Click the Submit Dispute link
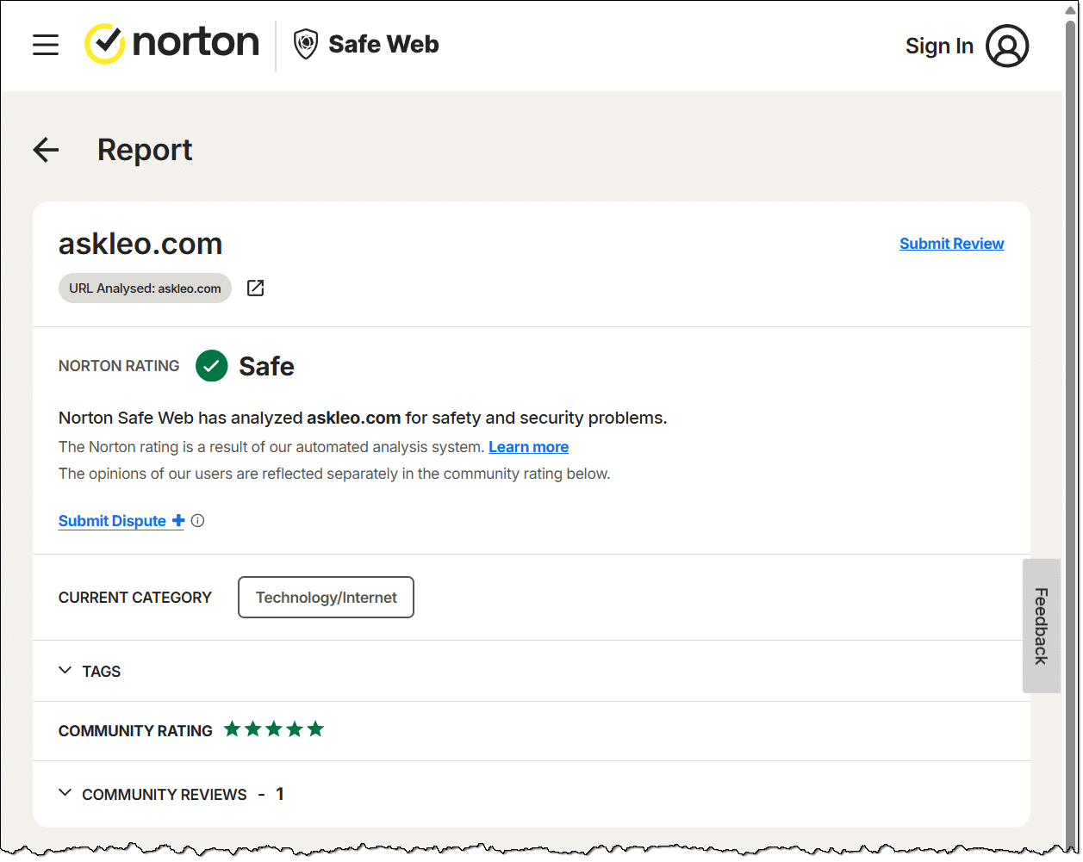This screenshot has height=862, width=1083. point(112,521)
